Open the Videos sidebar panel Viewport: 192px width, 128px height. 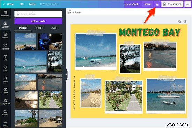pyautogui.click(x=5, y=91)
